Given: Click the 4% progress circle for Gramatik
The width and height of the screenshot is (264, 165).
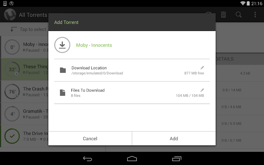Looking at the screenshot, I should (x=12, y=114).
